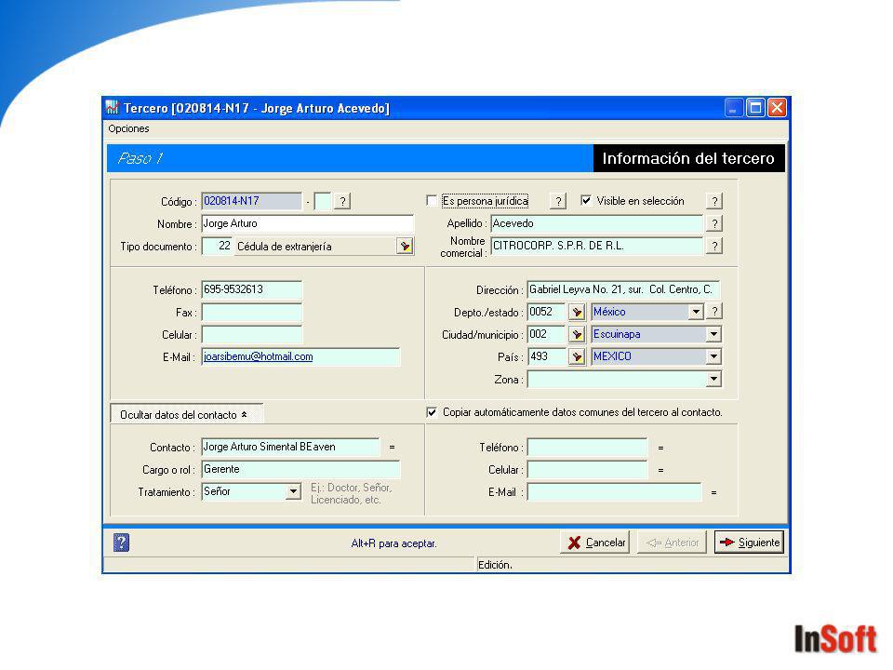The width and height of the screenshot is (893, 670).
Task: Click the Tercero window title bar icon
Action: [113, 107]
